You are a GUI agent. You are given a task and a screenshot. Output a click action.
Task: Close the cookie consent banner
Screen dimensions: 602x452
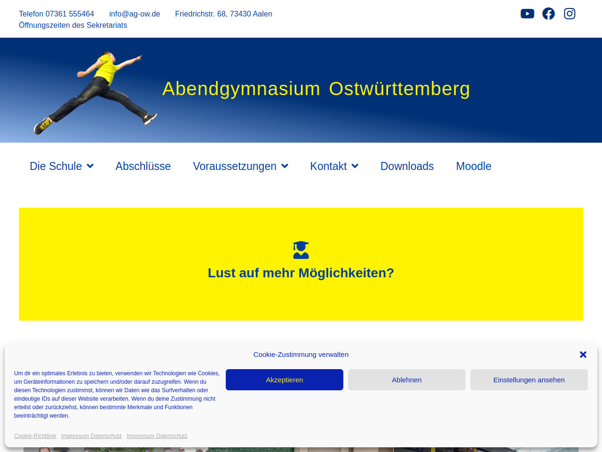(x=583, y=355)
